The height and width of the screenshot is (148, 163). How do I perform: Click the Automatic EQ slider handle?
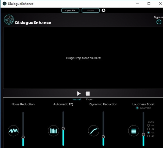(63, 128)
